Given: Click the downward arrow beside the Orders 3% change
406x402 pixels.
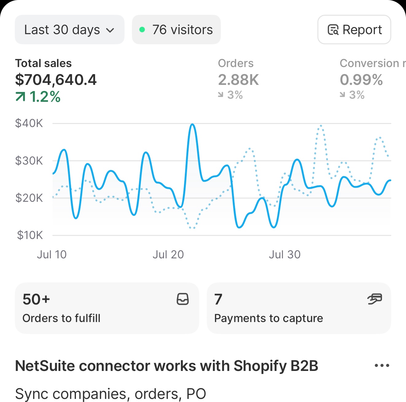Looking at the screenshot, I should click(220, 95).
